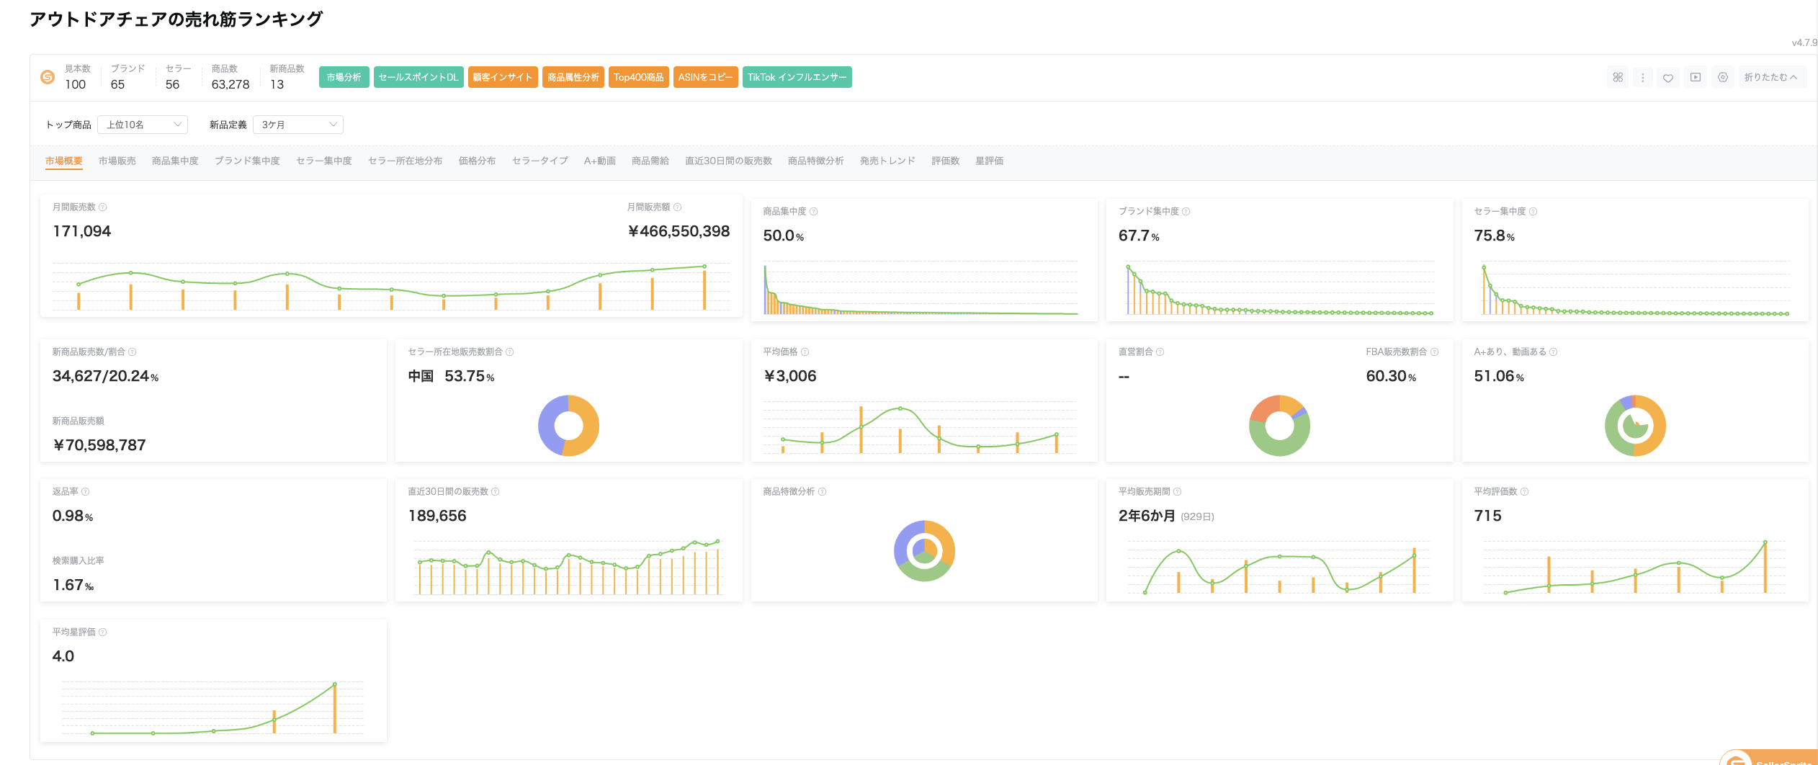Click help icon next to 返品率
Screen dimensions: 1818x765
tap(85, 492)
